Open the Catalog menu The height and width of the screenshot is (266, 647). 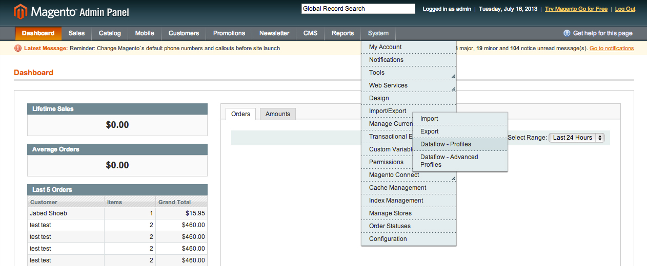click(x=110, y=33)
